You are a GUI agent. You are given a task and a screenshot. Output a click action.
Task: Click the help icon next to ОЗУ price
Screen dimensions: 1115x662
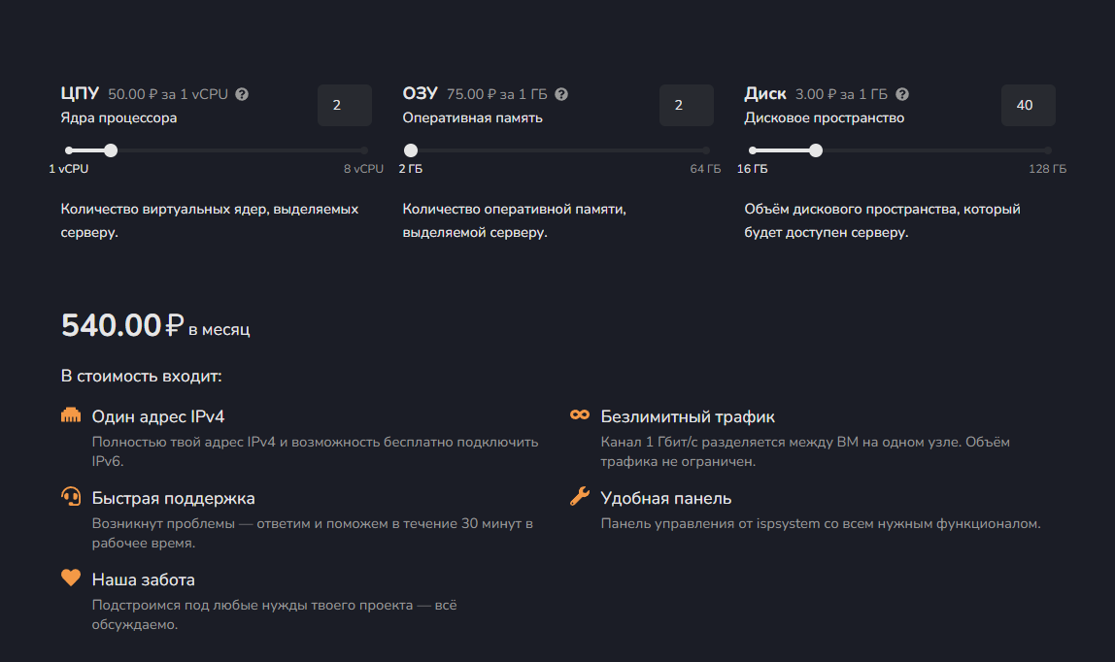pos(561,94)
